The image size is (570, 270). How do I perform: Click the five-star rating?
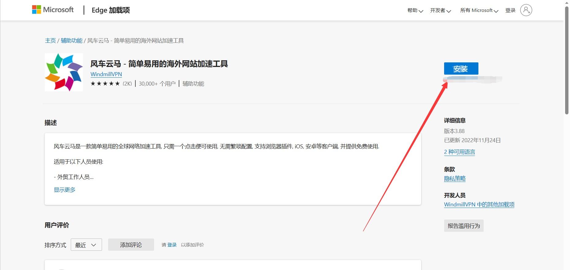pyautogui.click(x=105, y=83)
